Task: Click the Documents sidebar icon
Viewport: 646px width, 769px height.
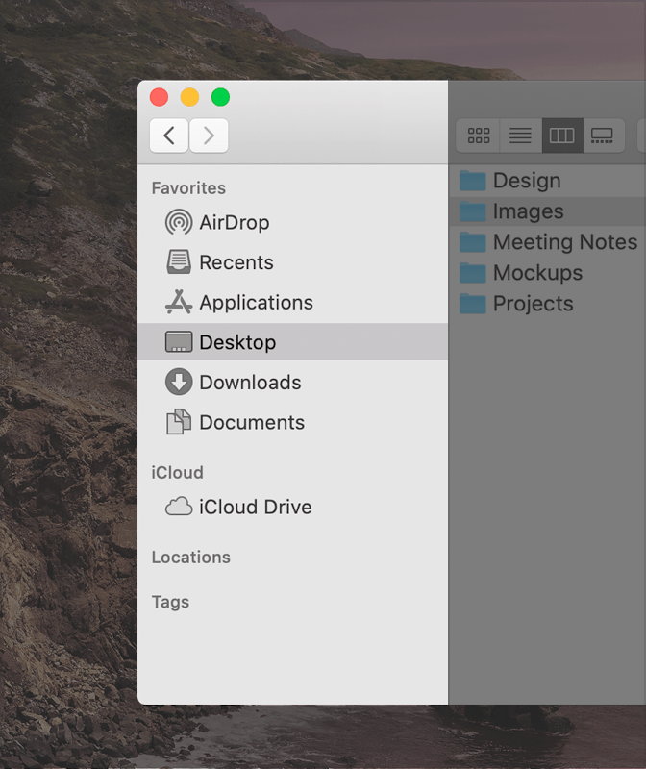Action: pos(179,422)
